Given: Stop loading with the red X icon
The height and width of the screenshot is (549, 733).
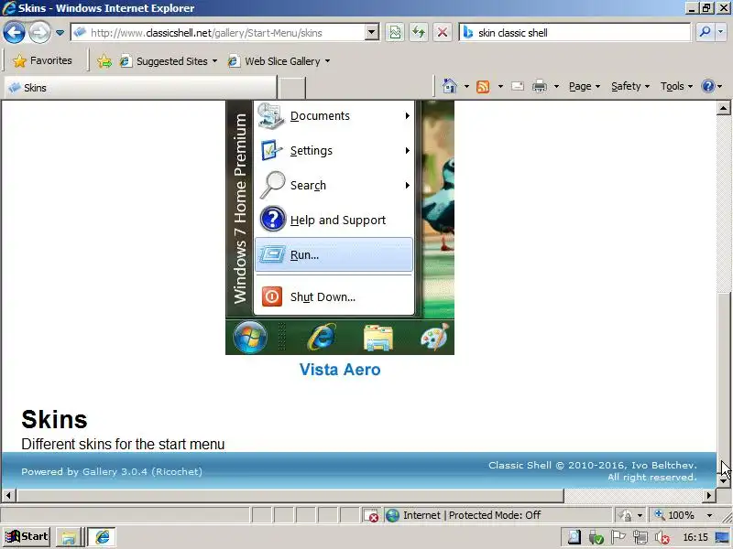Looking at the screenshot, I should tap(443, 33).
